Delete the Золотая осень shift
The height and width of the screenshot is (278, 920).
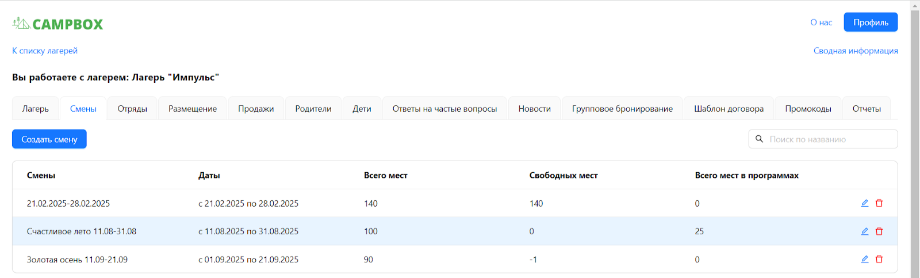pos(879,260)
